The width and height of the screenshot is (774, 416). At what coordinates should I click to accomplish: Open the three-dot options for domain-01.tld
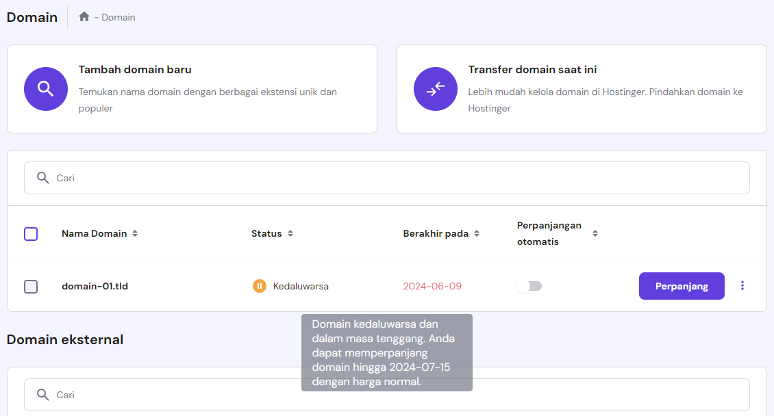pos(742,285)
